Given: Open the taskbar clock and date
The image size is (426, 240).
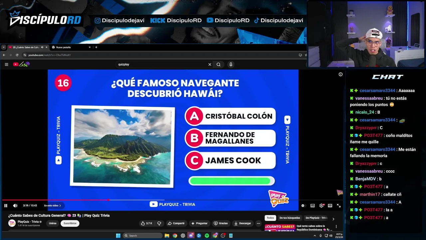Looking at the screenshot, I should click(339, 236).
